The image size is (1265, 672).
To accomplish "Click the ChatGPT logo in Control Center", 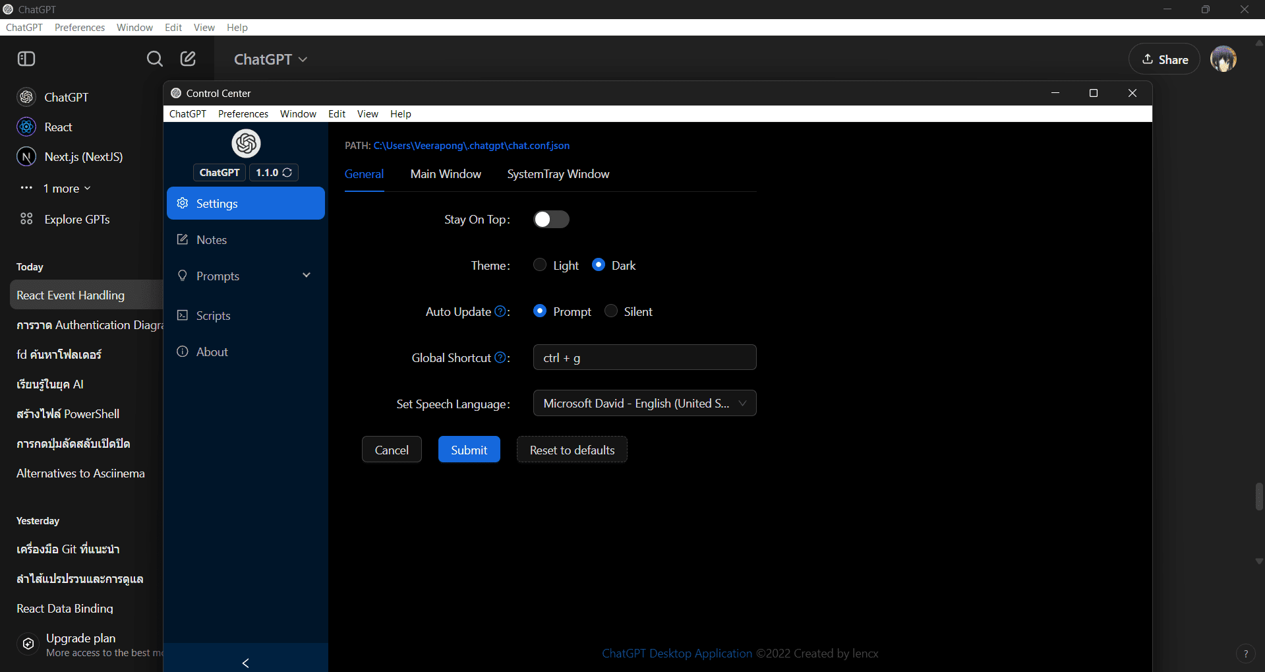I will (x=246, y=143).
